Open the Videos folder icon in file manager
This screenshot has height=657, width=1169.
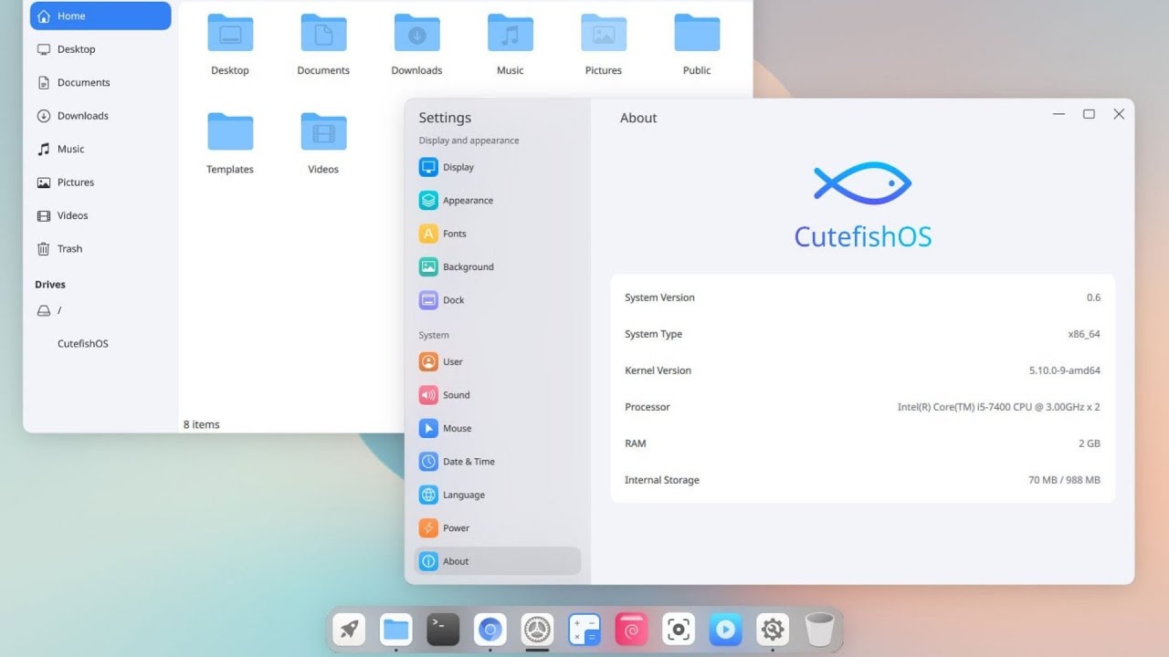point(323,131)
